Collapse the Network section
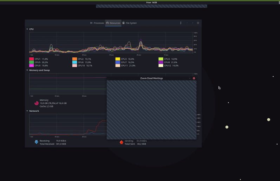This screenshot has width=280, height=181. coord(27,111)
